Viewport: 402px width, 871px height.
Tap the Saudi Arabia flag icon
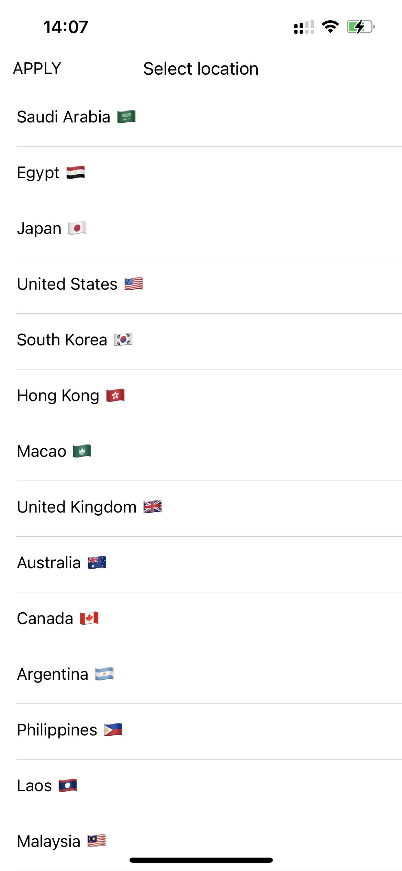pyautogui.click(x=126, y=117)
